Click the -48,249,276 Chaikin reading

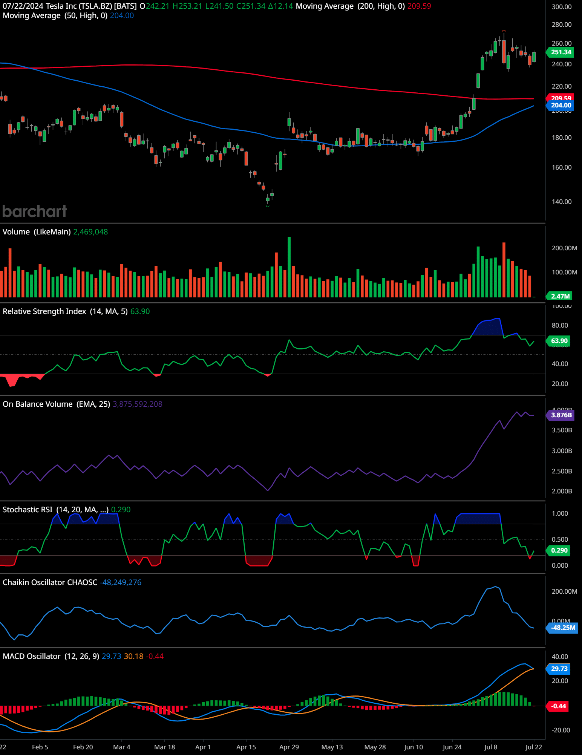[121, 582]
